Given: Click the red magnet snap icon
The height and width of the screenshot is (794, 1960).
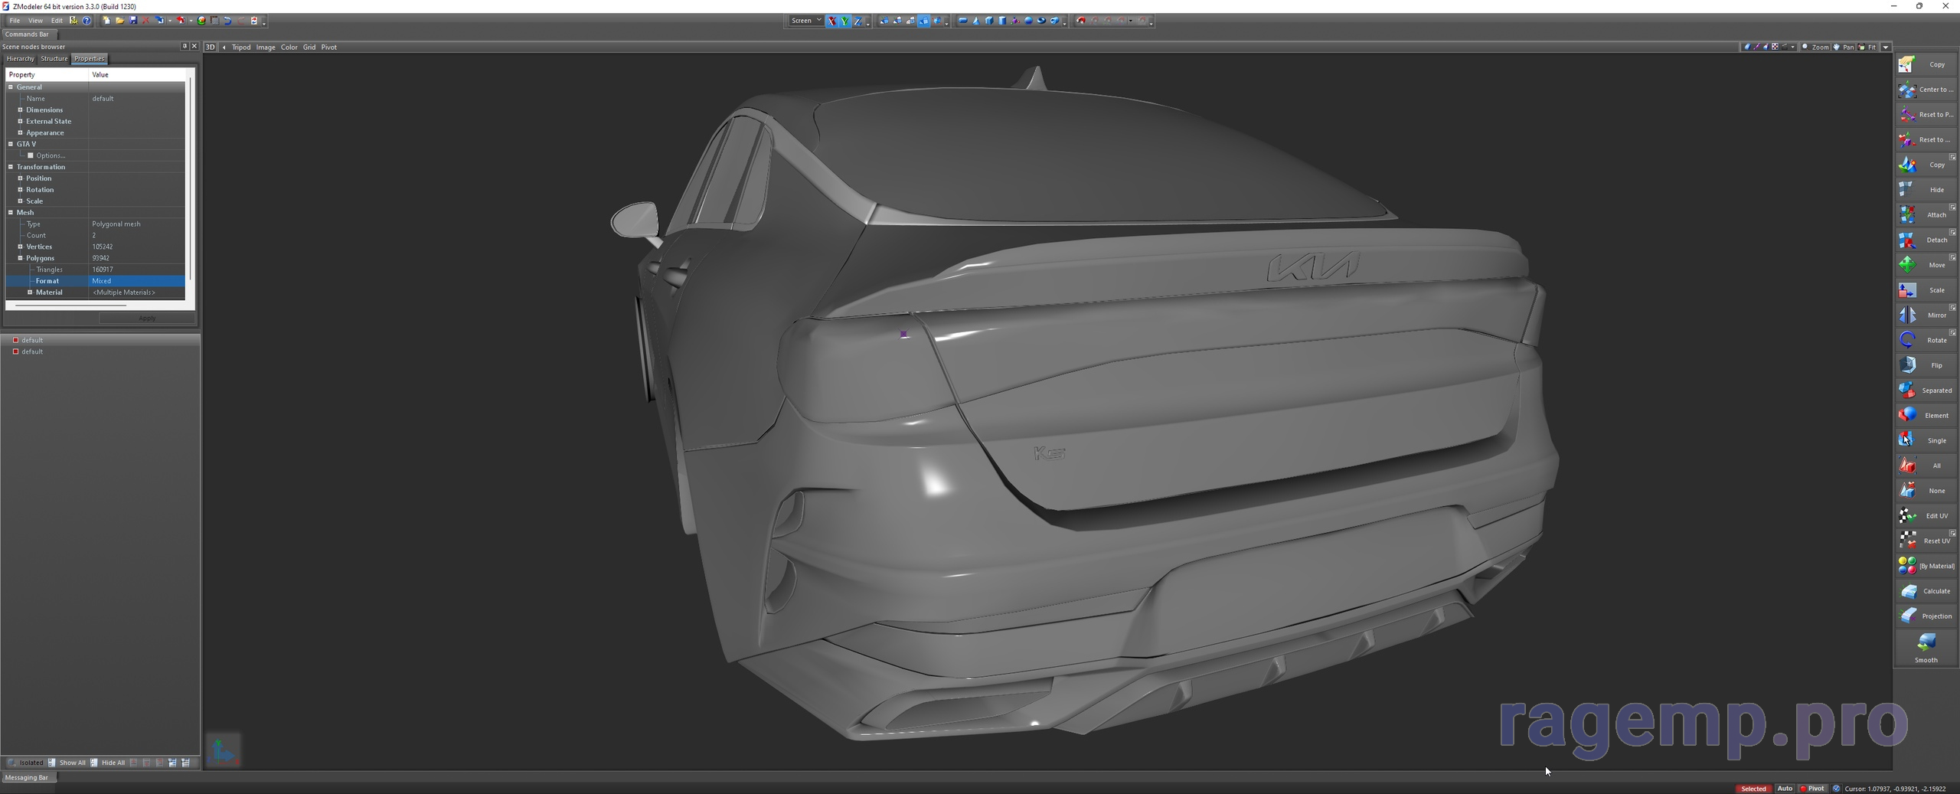Looking at the screenshot, I should (1081, 21).
